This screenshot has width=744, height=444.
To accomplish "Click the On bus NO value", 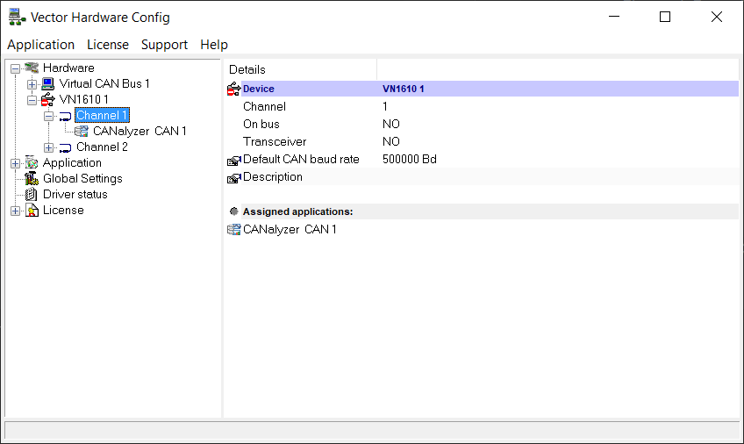I will tap(391, 124).
